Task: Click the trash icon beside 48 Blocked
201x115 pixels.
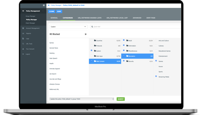Action: tap(86, 34)
